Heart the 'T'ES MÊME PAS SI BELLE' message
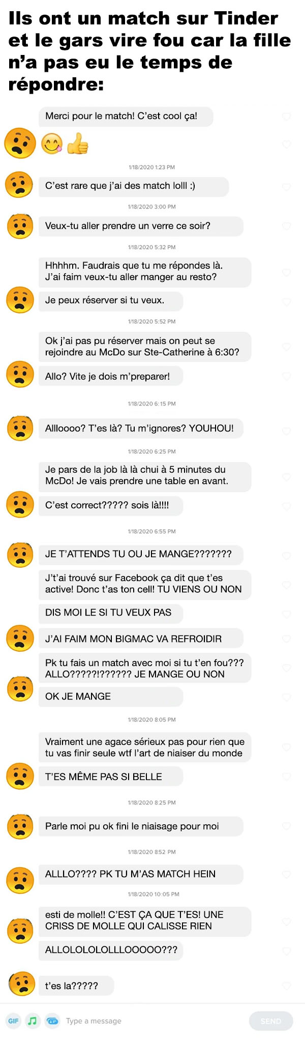 tap(286, 776)
